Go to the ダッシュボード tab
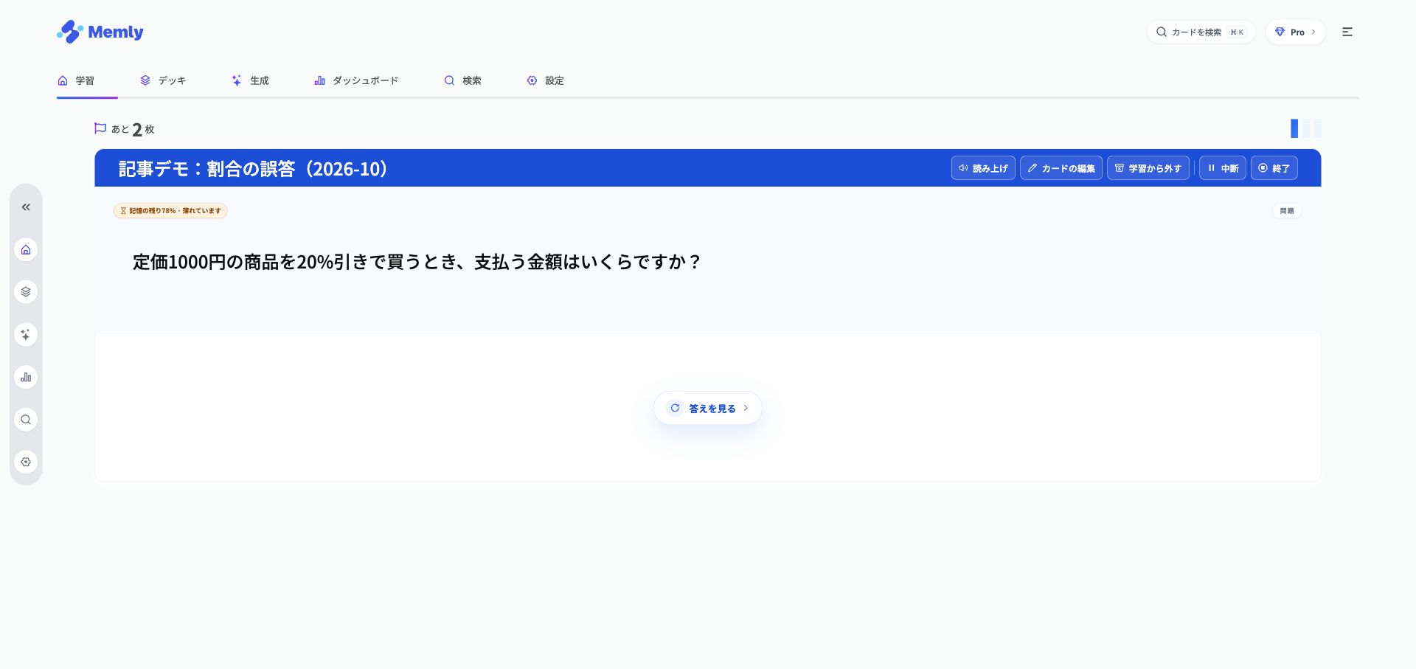The image size is (1416, 669). (x=356, y=80)
